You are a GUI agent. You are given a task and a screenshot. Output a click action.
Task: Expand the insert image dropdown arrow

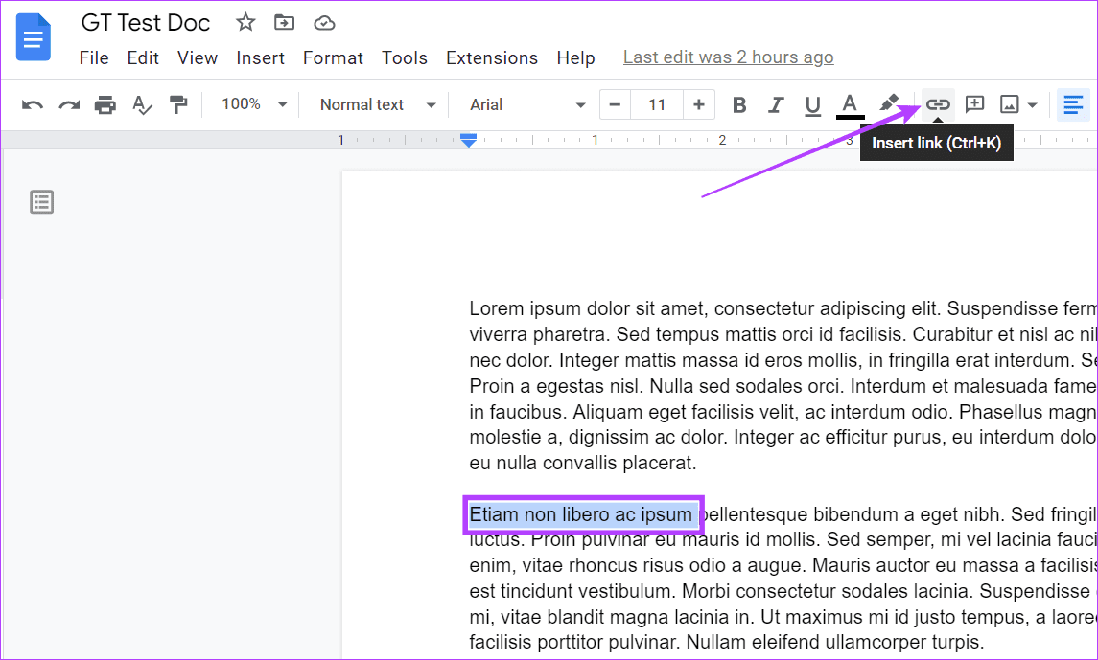(1032, 105)
